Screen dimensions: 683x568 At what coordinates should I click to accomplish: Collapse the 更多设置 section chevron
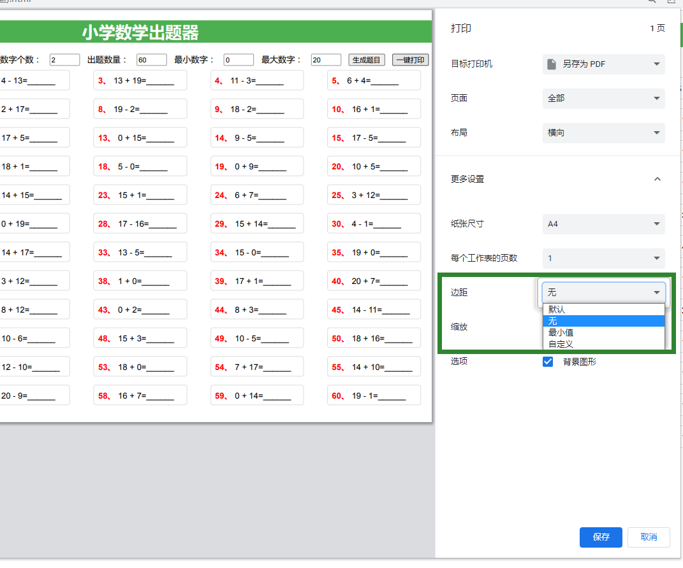(x=657, y=179)
